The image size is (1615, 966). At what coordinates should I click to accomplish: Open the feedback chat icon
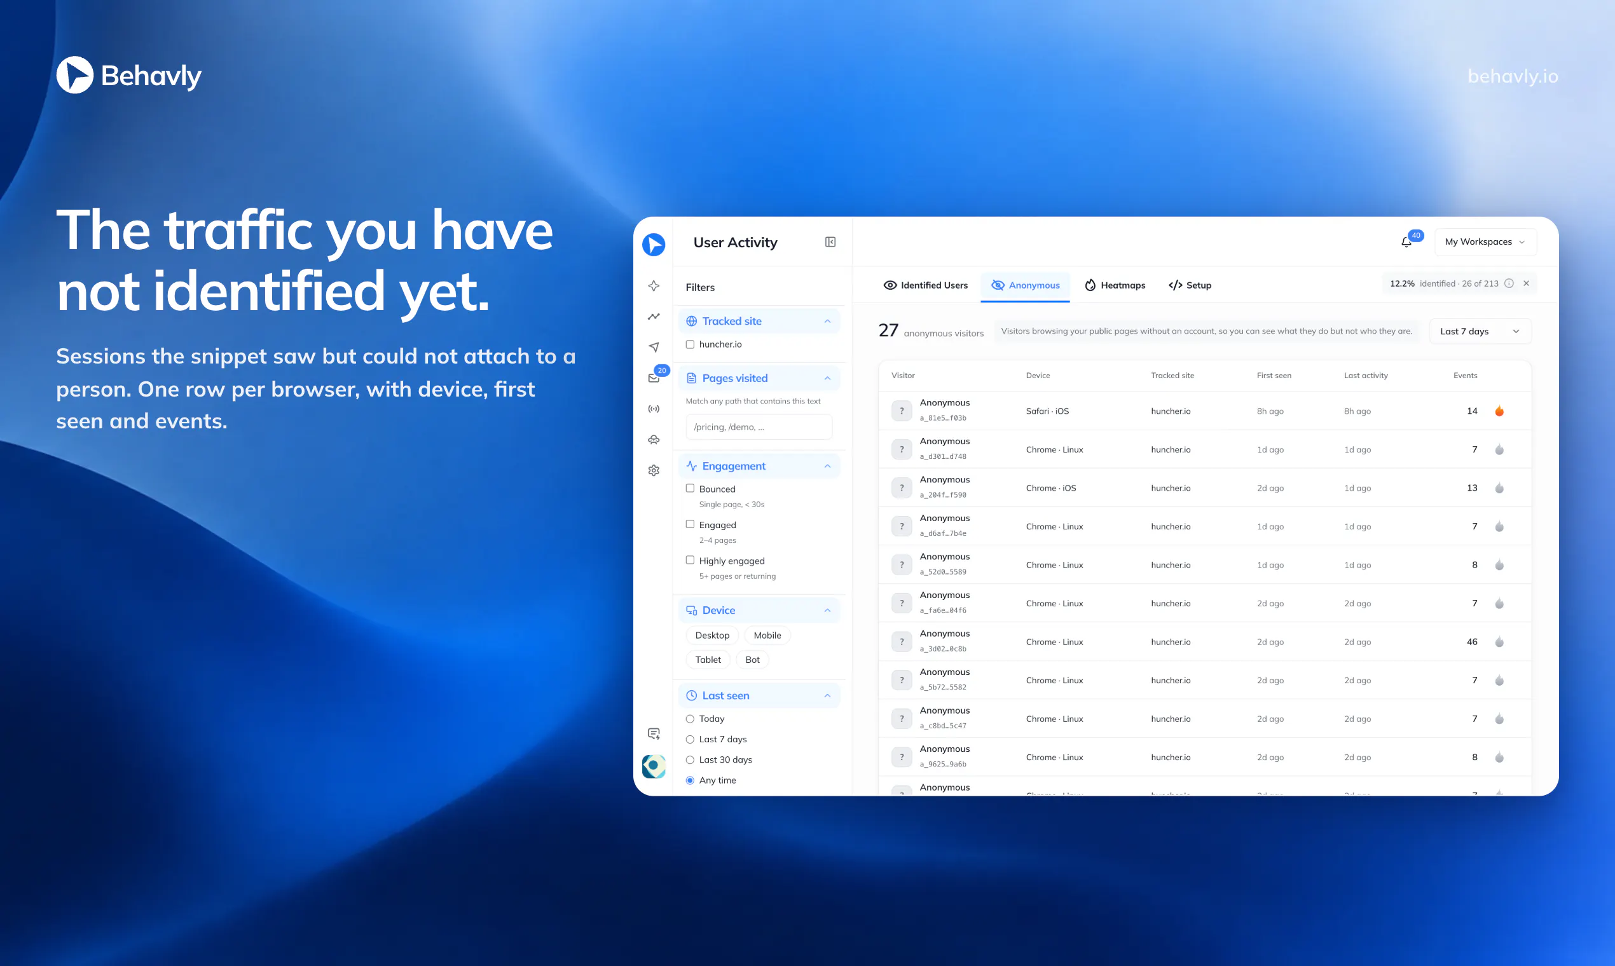tap(654, 733)
